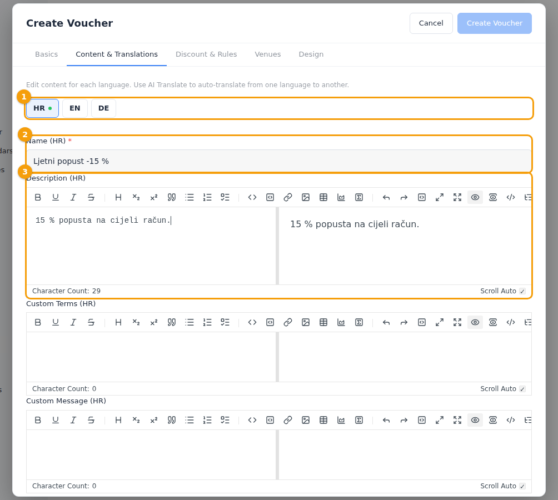Insert a link in the Description editor
Viewport: 558px width, 500px height.
click(287, 197)
